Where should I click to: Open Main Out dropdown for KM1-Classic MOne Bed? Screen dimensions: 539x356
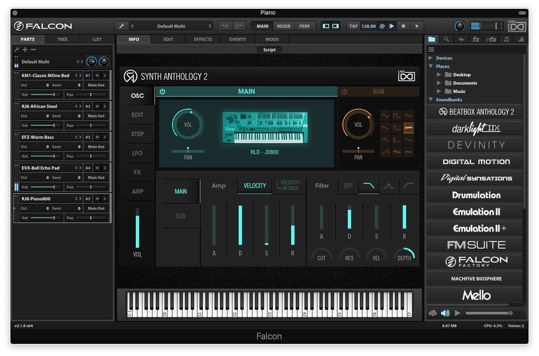tap(96, 85)
